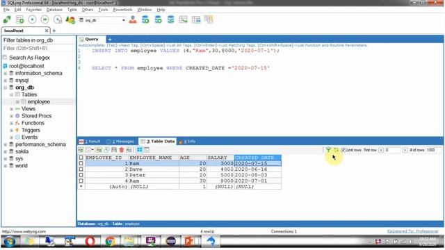This screenshot has height=250, width=445.
Task: Click the first blue database import icon
Action: [145, 19]
